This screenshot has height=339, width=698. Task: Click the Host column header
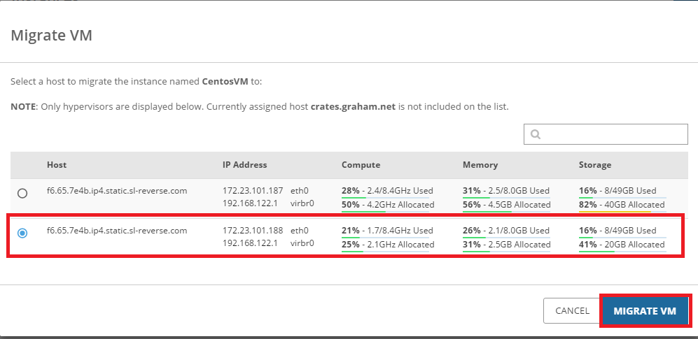pyautogui.click(x=57, y=165)
